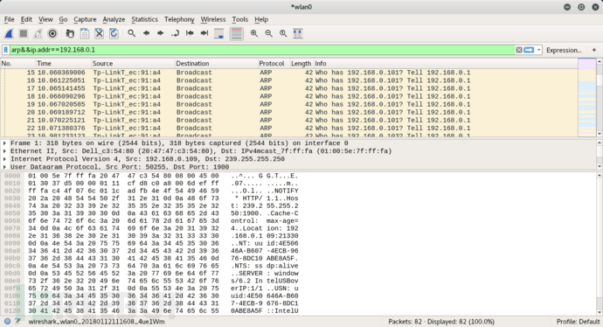Open the Telephony menu
The height and width of the screenshot is (327, 603).
pos(179,19)
